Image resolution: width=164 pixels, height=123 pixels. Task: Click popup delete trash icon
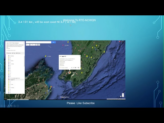pos(79,68)
